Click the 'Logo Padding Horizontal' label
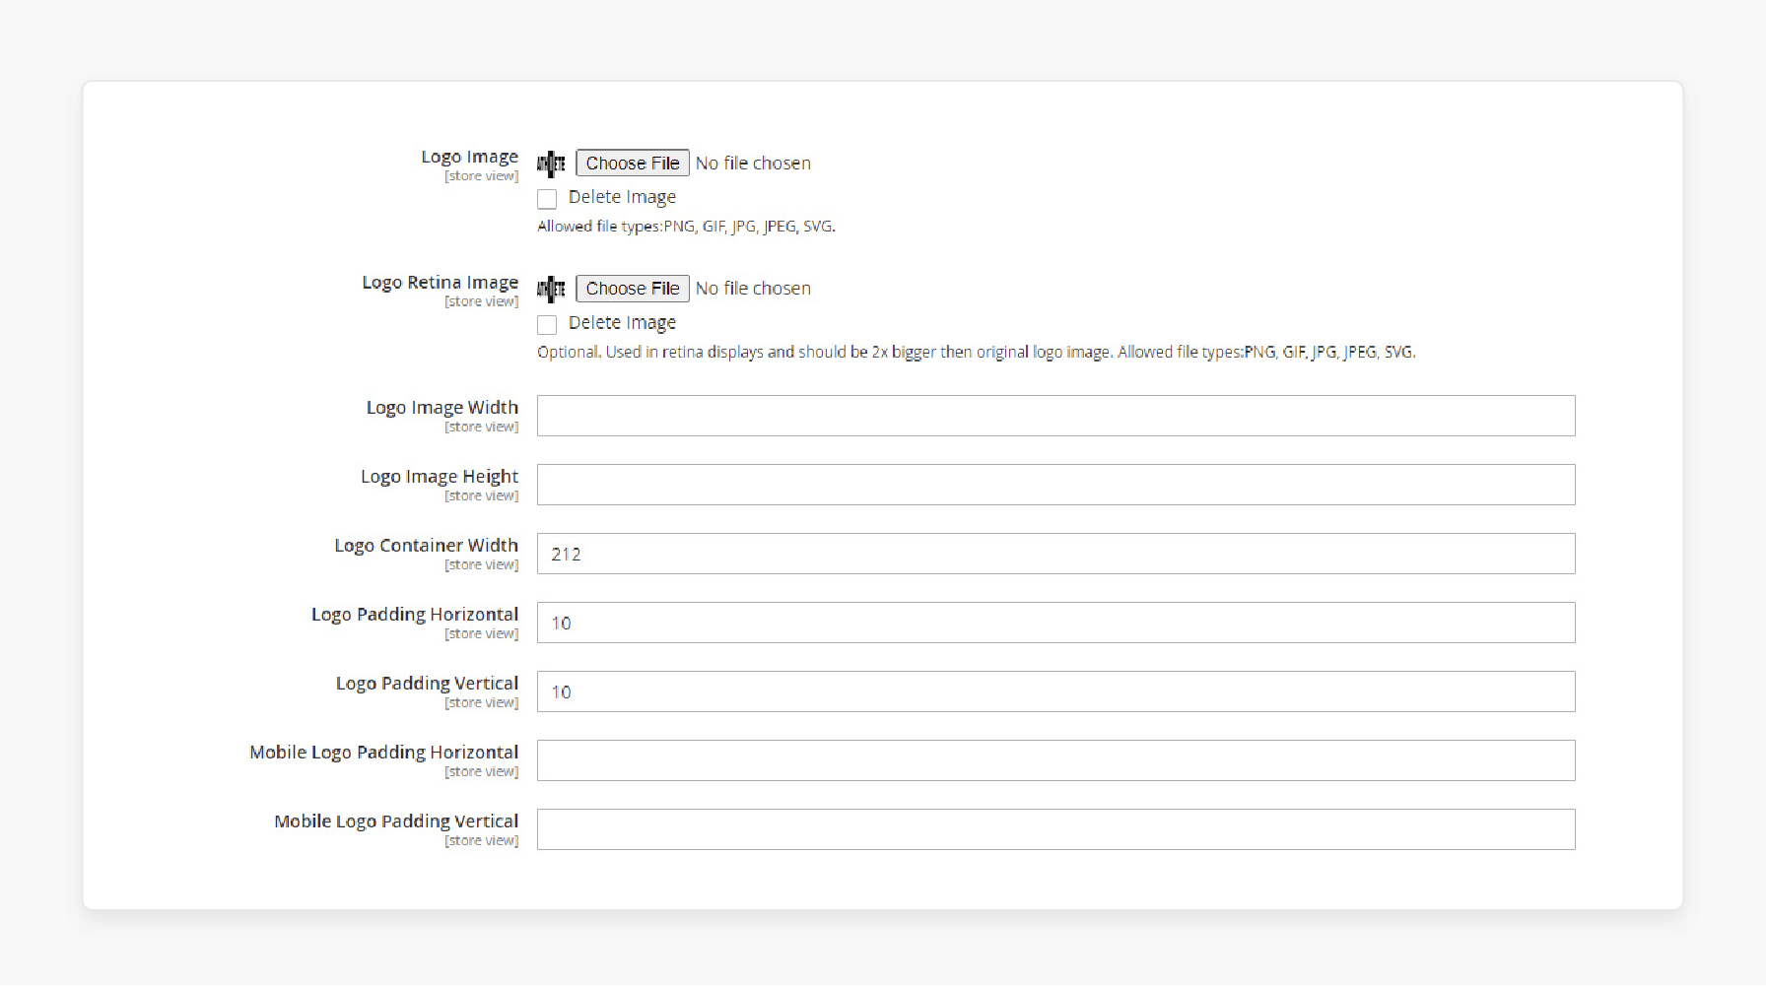The image size is (1766, 986). point(414,615)
